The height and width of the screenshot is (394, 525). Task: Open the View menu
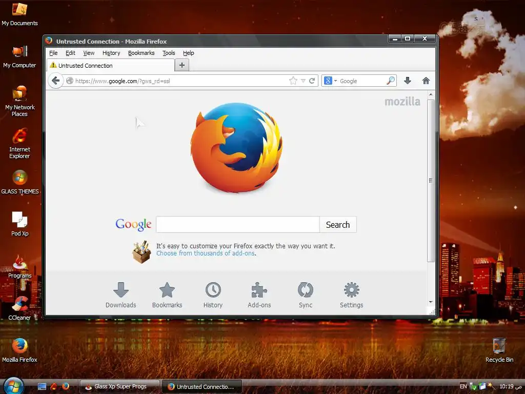(89, 53)
